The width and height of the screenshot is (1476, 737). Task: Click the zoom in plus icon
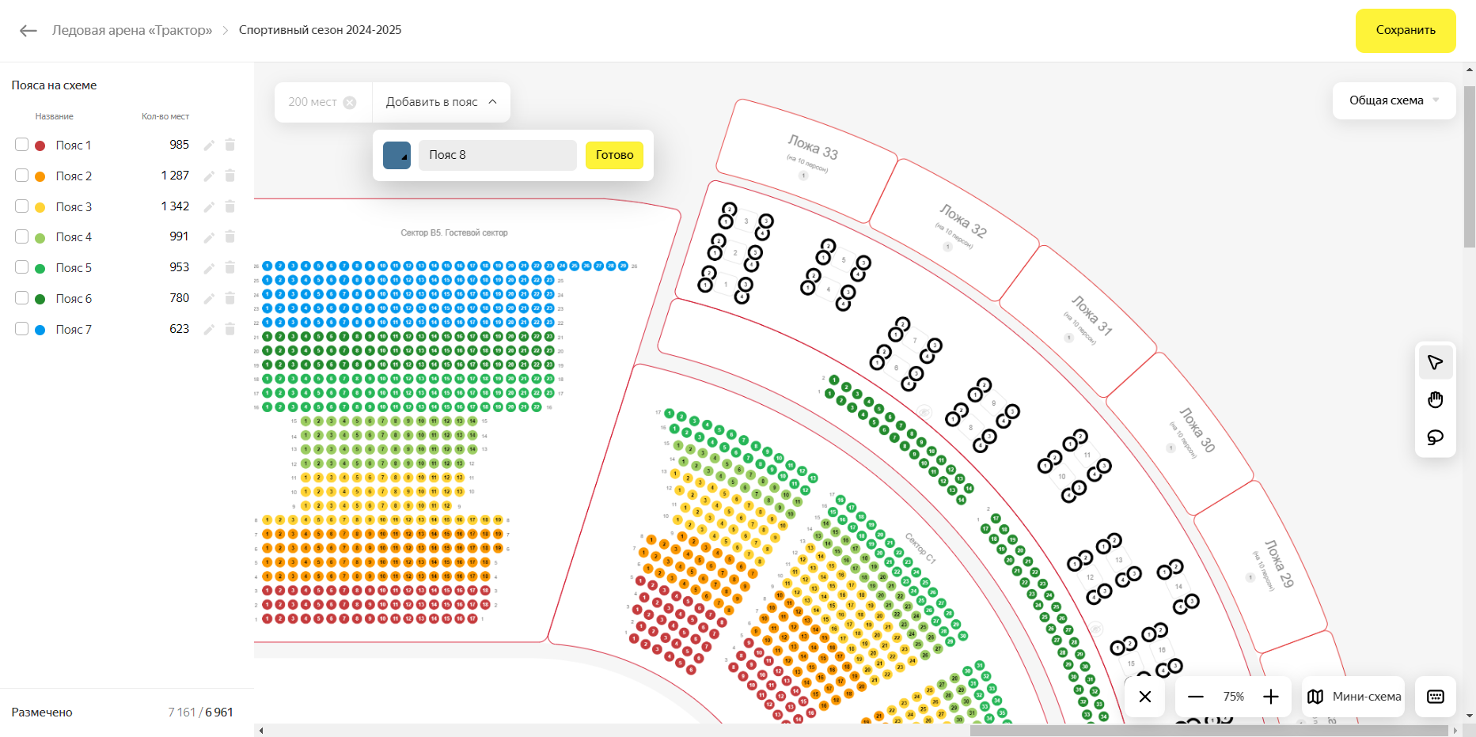[x=1271, y=697]
